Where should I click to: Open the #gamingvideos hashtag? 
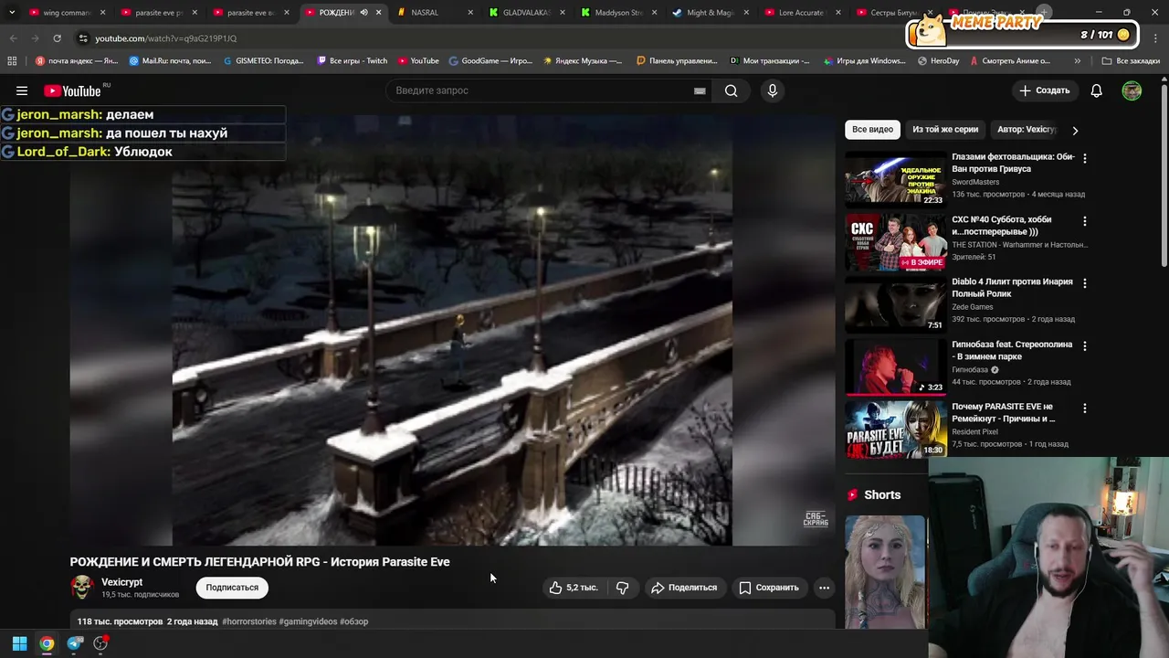tap(308, 621)
